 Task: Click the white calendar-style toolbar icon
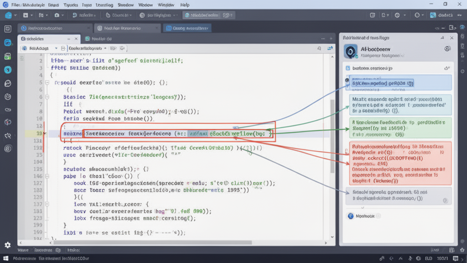coord(26,15)
